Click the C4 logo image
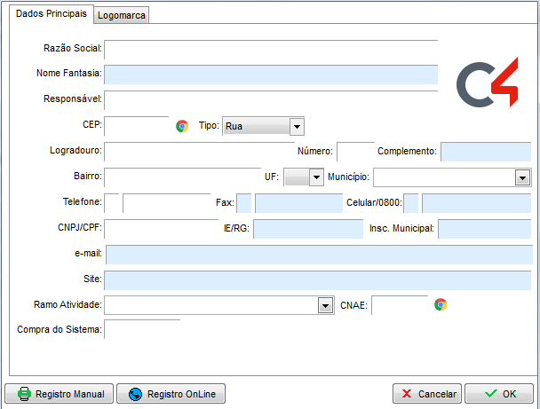The image size is (540, 409). 488,86
